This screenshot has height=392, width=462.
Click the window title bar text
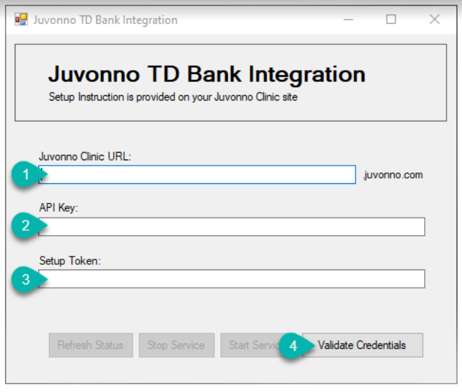tap(105, 20)
